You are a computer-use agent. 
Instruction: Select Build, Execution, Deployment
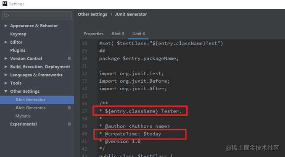pyautogui.click(x=40, y=67)
